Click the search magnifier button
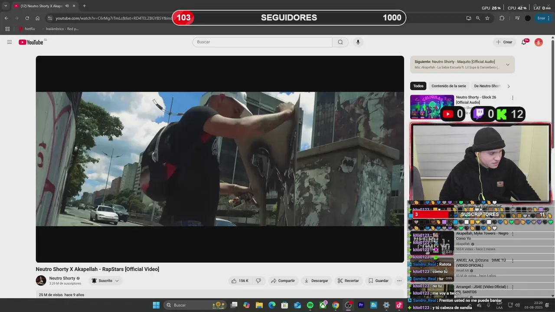The width and height of the screenshot is (555, 312). tap(340, 42)
